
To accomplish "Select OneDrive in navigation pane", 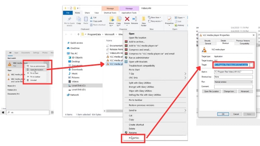I will click(x=73, y=48).
